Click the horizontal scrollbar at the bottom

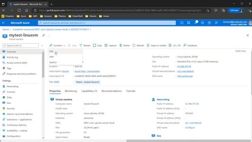tap(189, 141)
